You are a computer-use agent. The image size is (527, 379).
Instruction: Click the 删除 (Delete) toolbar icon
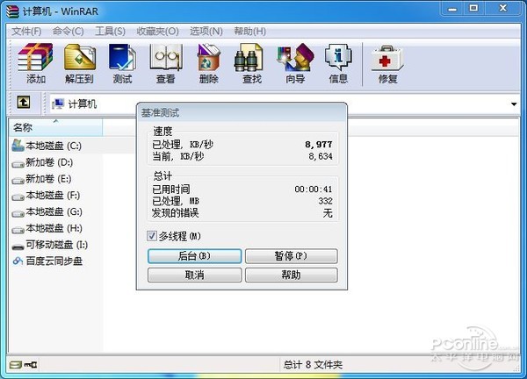(209, 63)
